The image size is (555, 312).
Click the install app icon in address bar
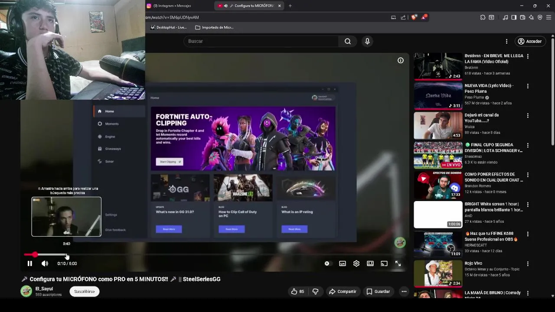tap(393, 17)
